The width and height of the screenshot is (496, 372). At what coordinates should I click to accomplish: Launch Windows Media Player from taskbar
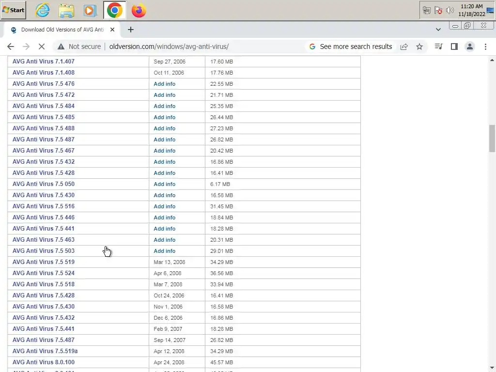[90, 11]
